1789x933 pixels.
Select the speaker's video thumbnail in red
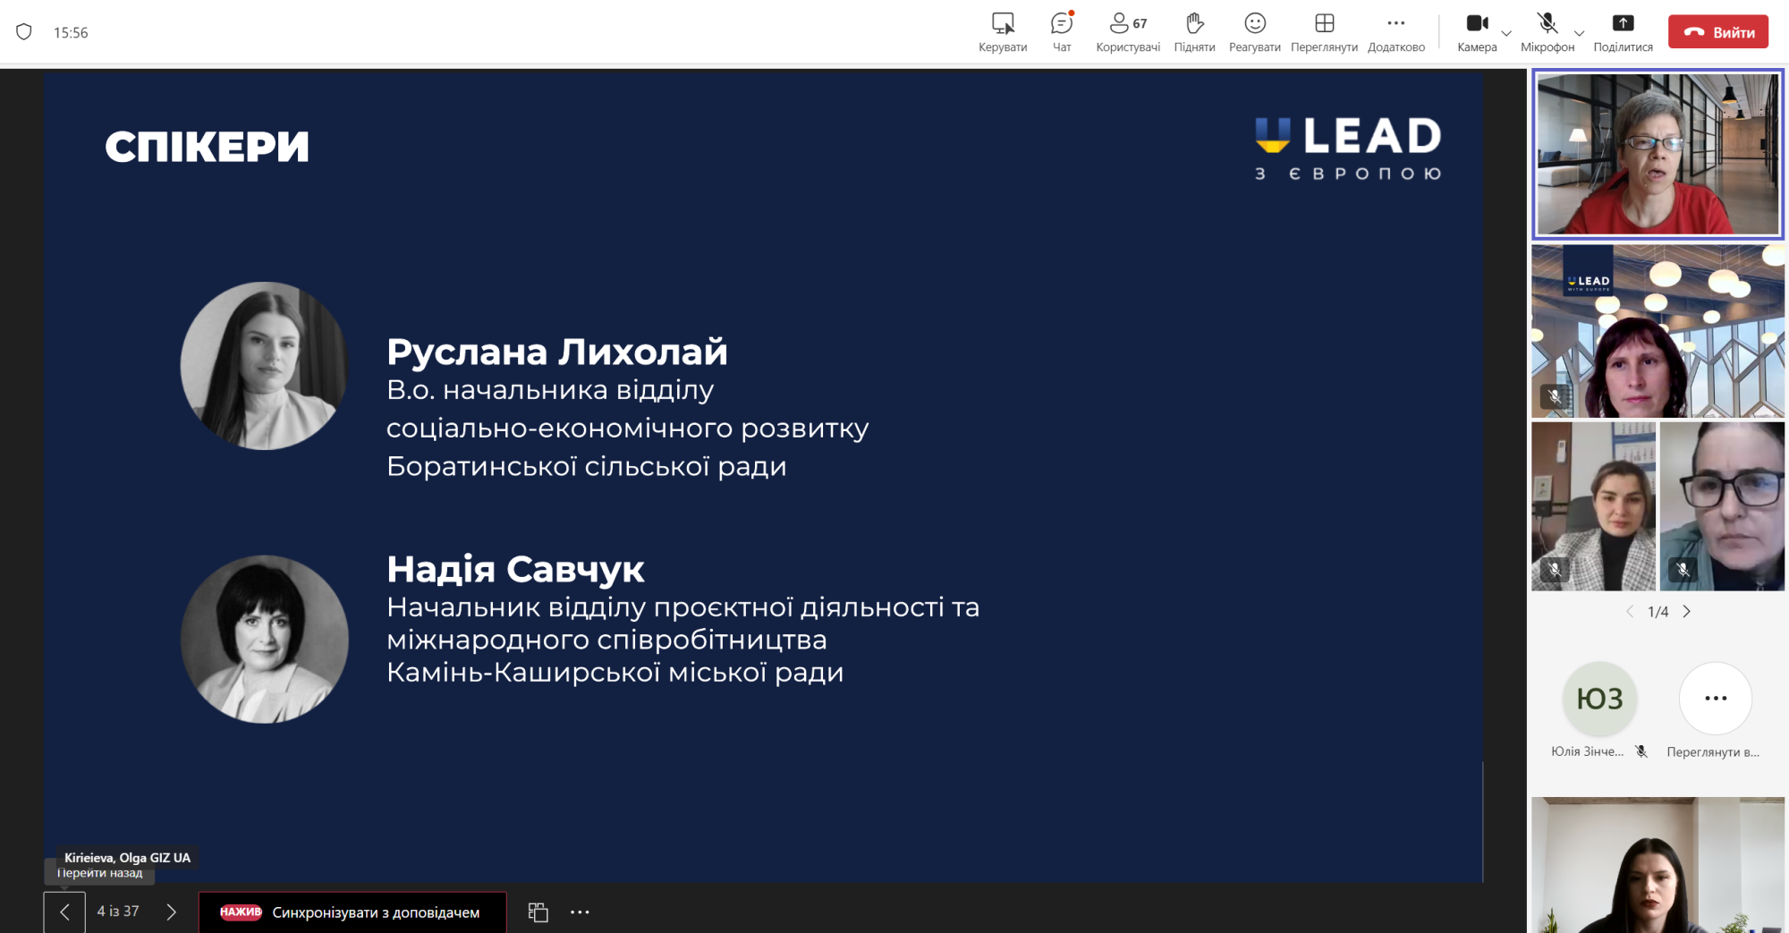1658,154
